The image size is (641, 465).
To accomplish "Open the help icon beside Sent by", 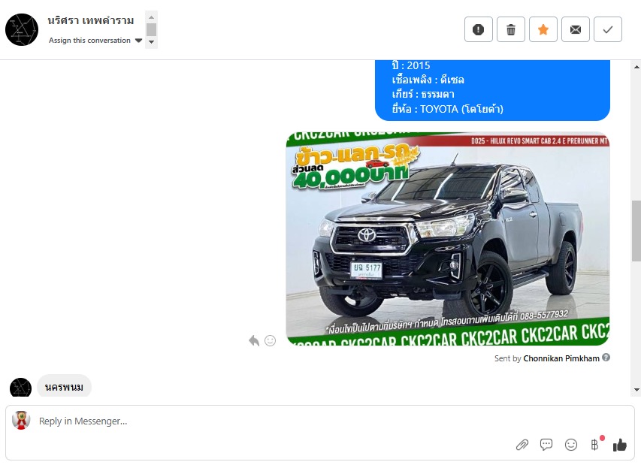I will (x=606, y=358).
